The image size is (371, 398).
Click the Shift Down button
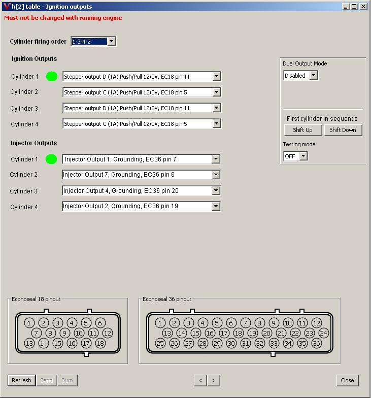pos(343,130)
